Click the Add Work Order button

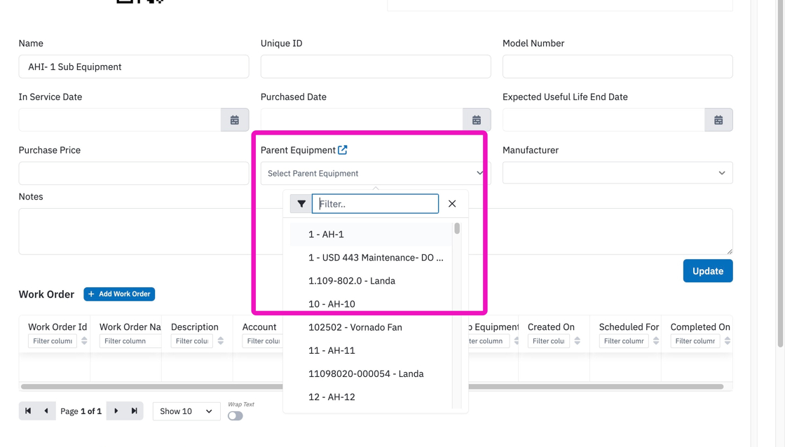click(x=119, y=294)
